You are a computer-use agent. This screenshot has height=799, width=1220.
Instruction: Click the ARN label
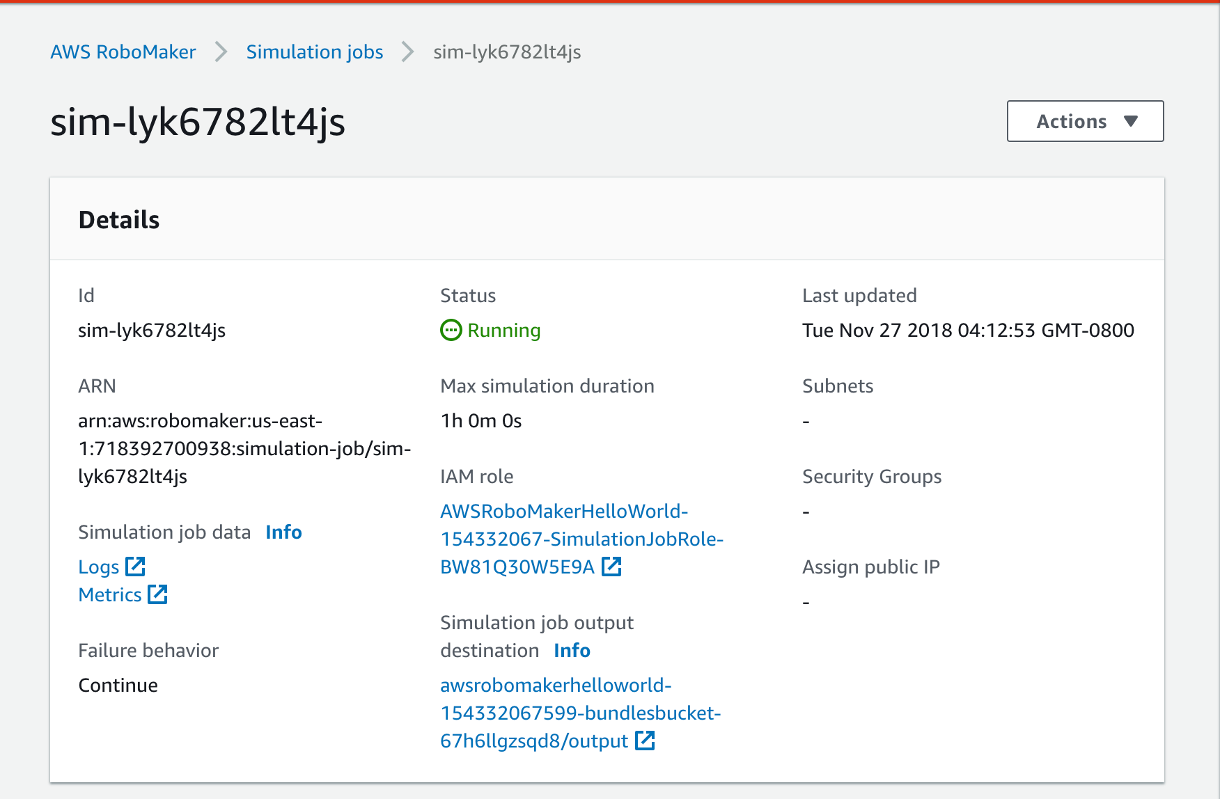(x=97, y=386)
